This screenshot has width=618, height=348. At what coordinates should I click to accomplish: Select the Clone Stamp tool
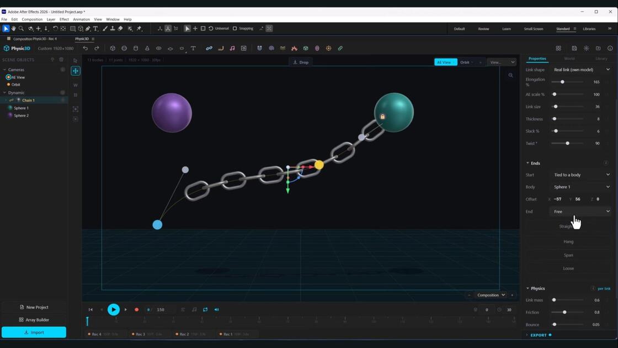113,28
